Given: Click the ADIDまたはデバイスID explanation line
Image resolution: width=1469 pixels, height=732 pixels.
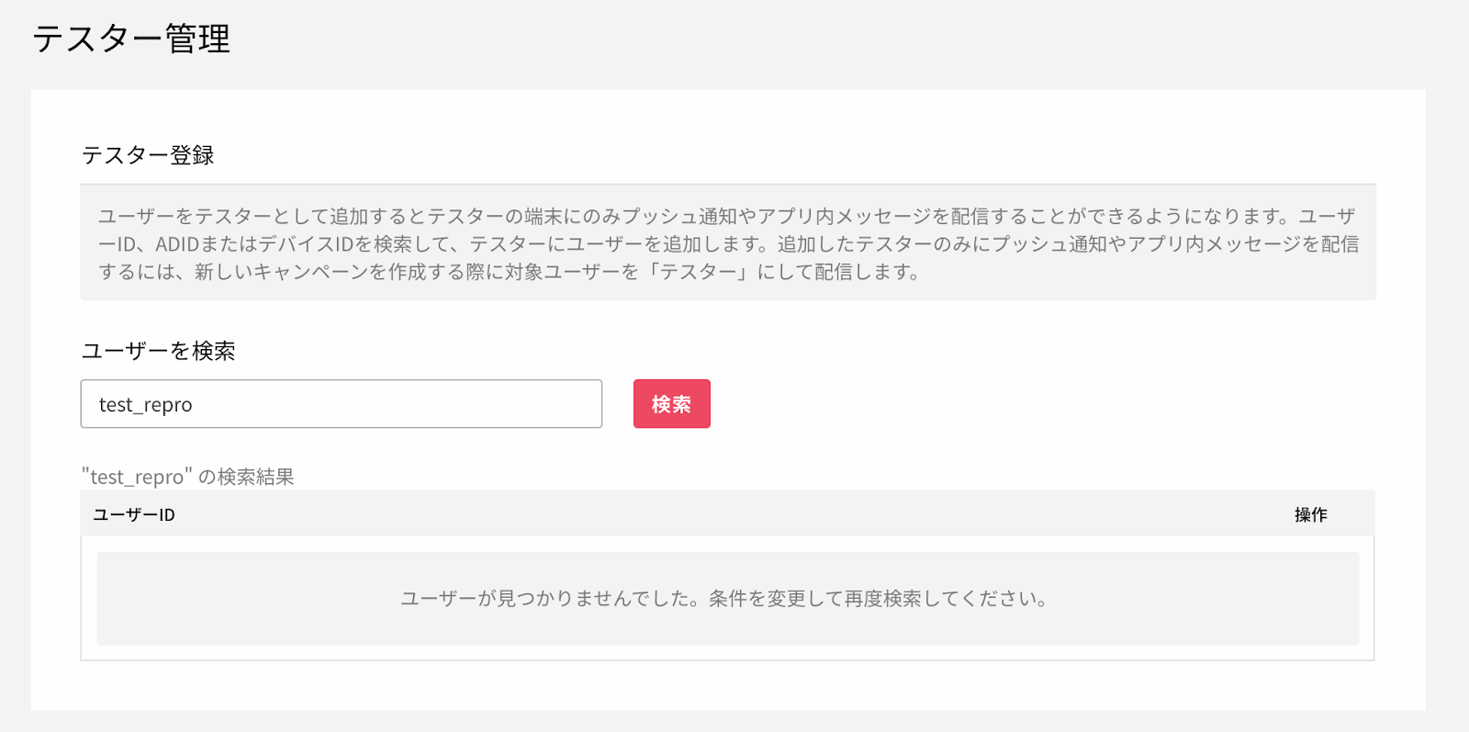Looking at the screenshot, I should click(729, 243).
